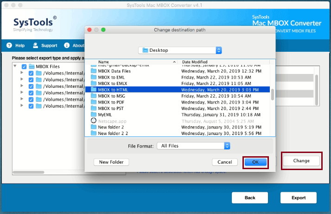Uncheck the second /Volumes/Internal checkbox
Image resolution: width=331 pixels, height=214 pixels.
tap(31, 80)
